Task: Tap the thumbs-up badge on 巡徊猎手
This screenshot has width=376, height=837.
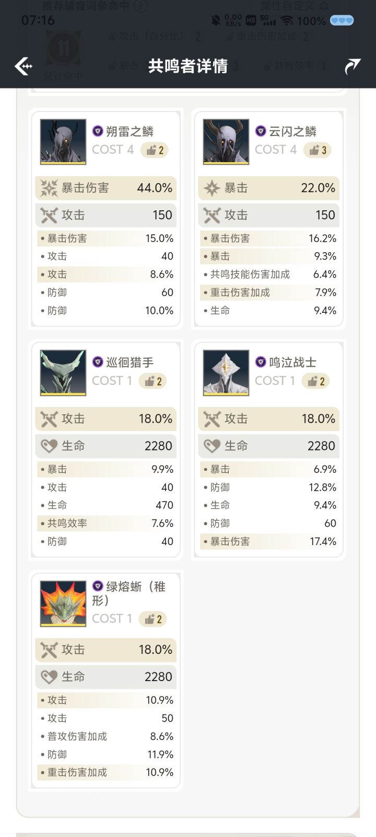Action: point(152,381)
